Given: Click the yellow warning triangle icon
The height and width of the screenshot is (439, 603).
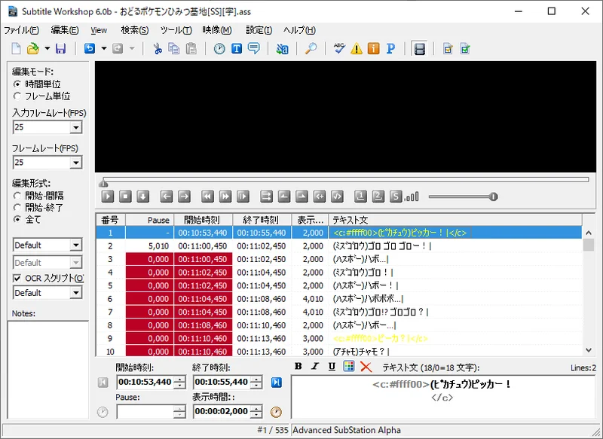Looking at the screenshot, I should coord(357,49).
